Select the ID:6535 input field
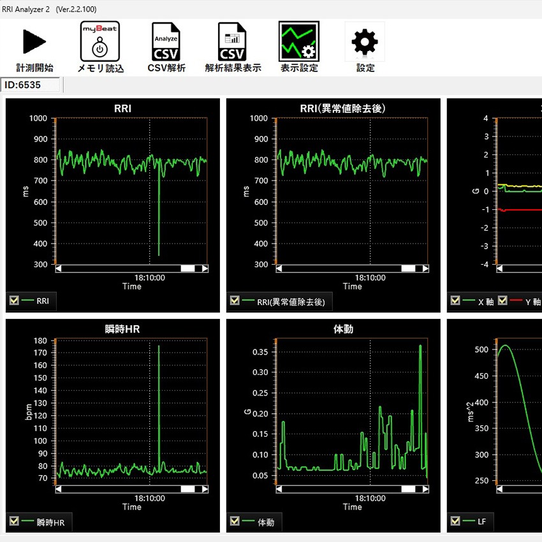The width and height of the screenshot is (542, 542). (31, 84)
